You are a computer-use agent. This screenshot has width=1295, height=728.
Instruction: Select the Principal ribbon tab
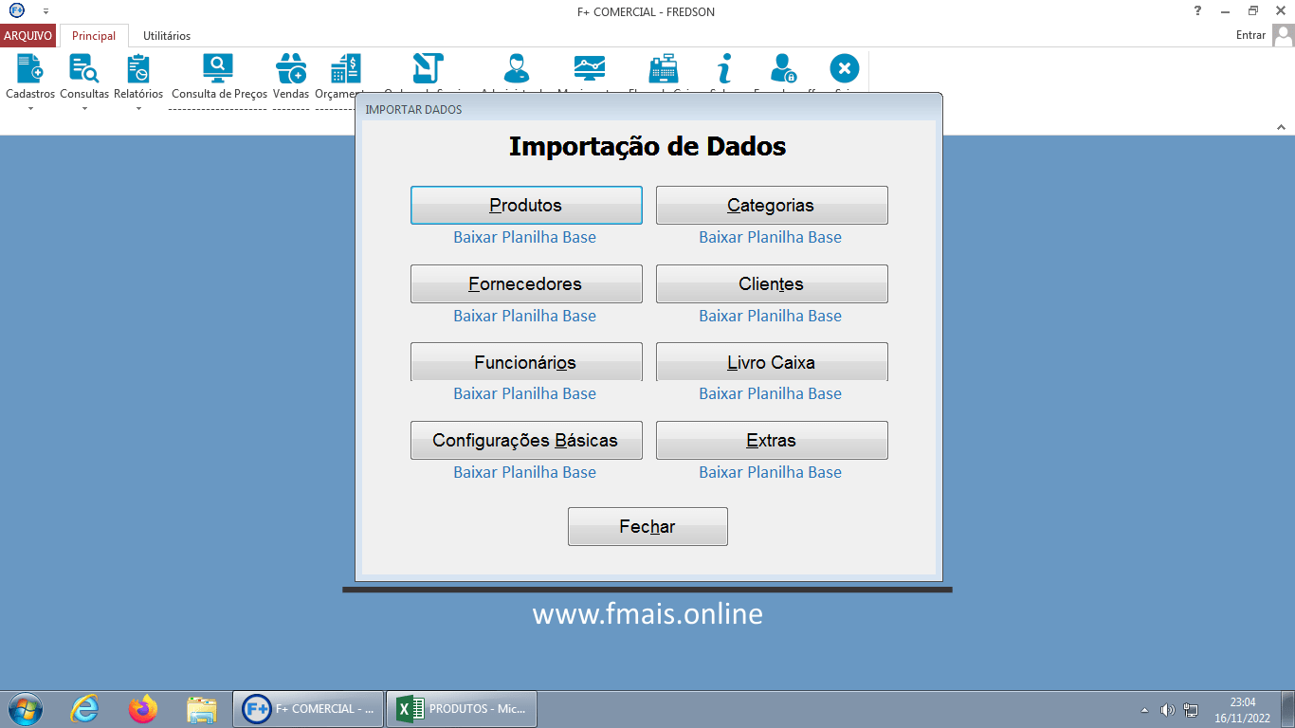coord(94,36)
